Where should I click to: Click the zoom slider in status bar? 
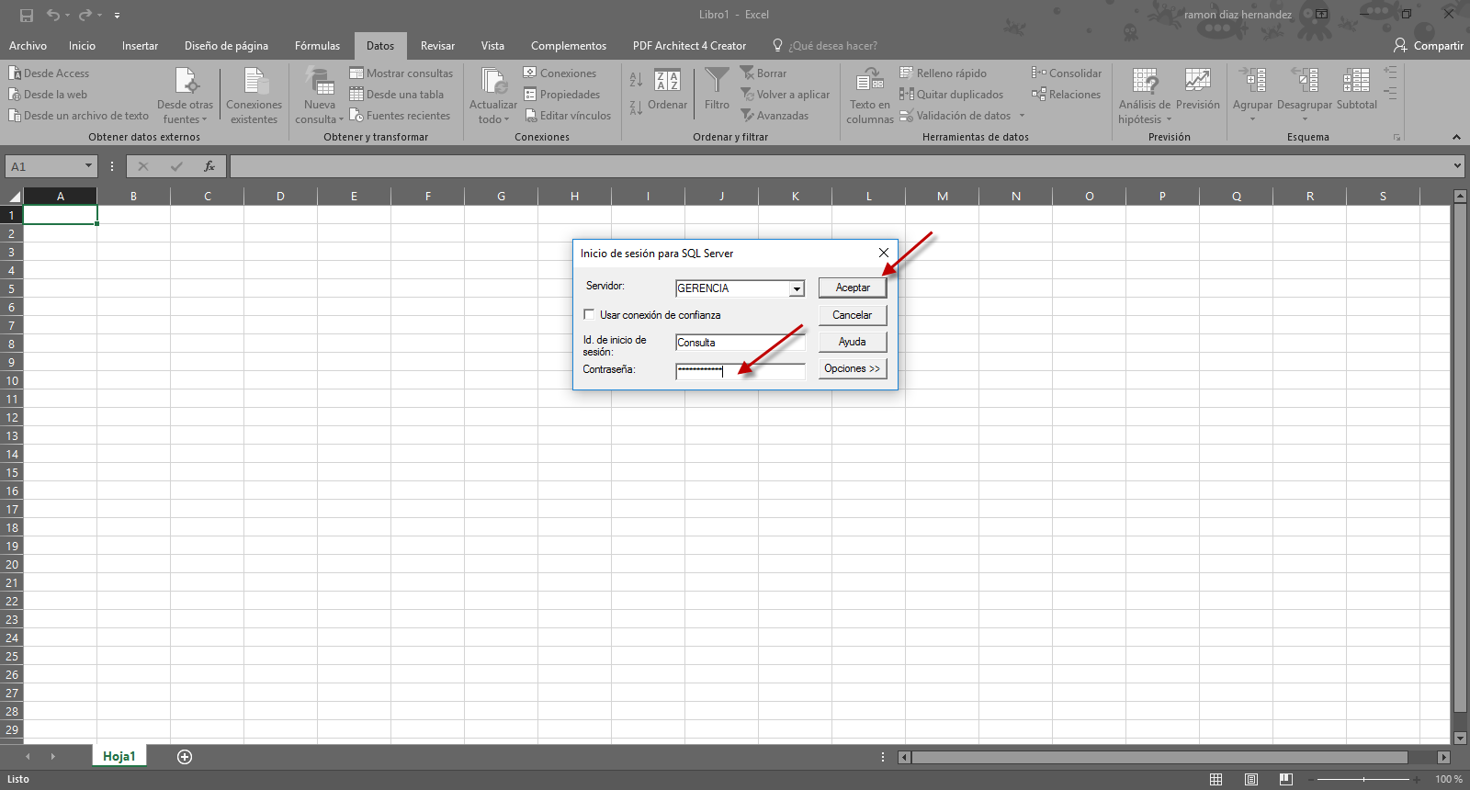(1363, 779)
